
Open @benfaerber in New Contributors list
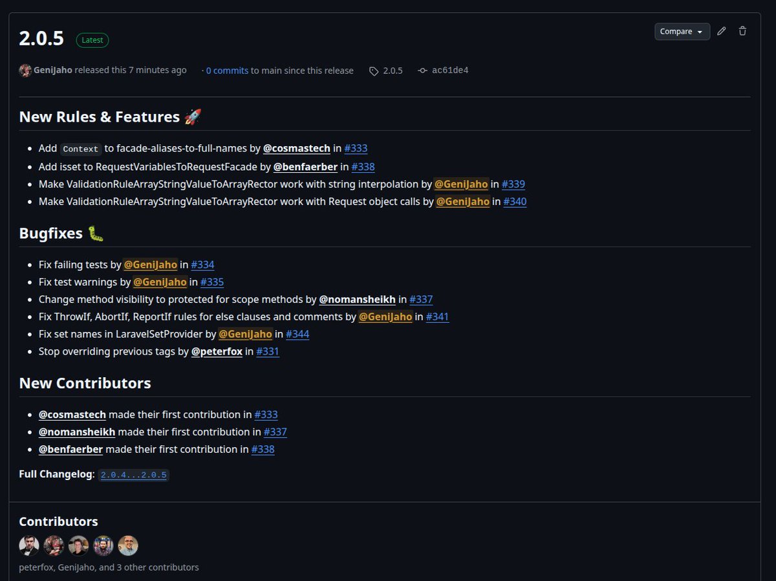pos(70,449)
